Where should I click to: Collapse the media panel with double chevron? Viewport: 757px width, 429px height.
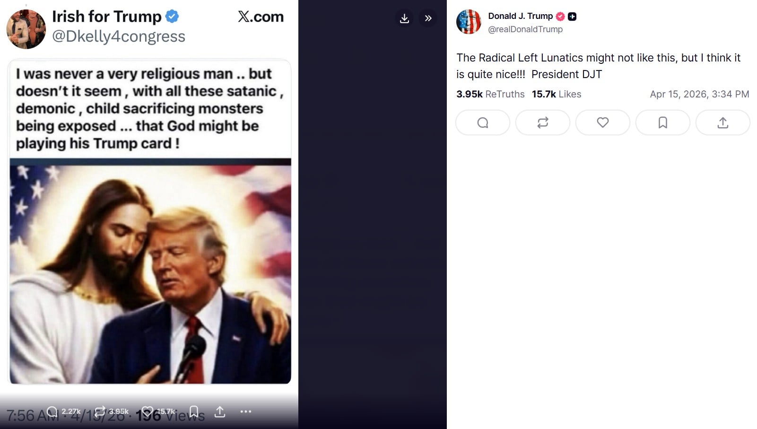[428, 18]
